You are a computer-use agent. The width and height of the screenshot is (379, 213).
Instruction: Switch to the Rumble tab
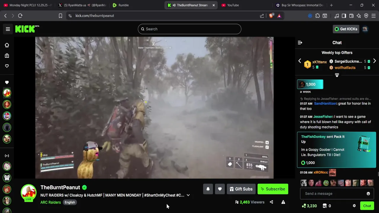(136, 5)
